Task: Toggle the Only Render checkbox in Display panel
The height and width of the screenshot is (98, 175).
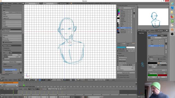Action: [118, 56]
